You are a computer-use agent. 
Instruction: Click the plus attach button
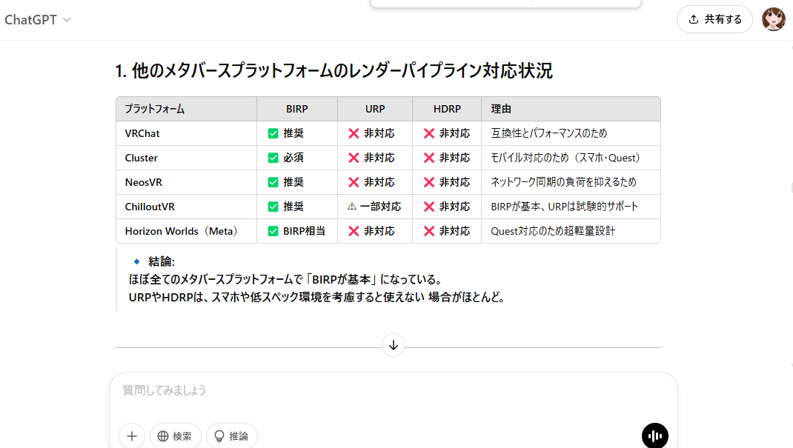(132, 436)
